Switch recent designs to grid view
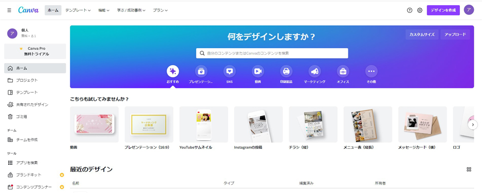The width and height of the screenshot is (482, 193). [x=469, y=169]
